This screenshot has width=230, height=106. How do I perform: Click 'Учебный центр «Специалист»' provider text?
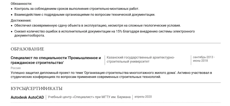click(71, 97)
